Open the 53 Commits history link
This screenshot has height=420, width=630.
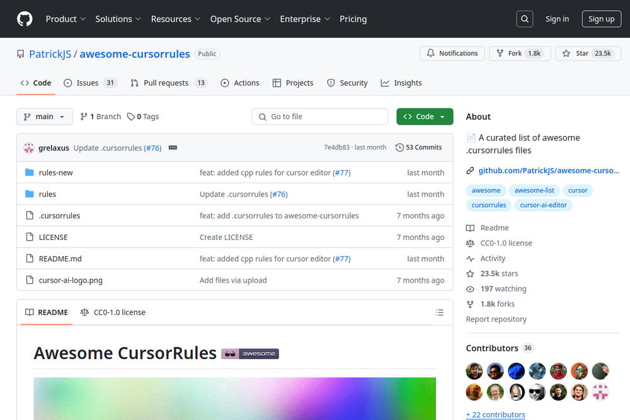(419, 147)
